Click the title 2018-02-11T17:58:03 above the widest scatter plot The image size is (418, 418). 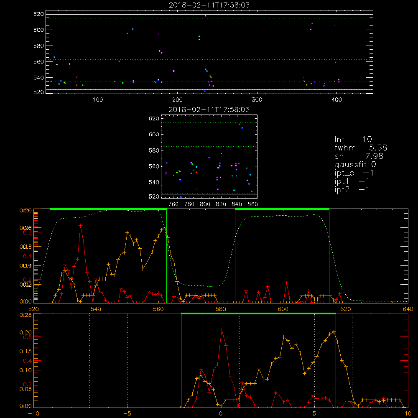pos(209,5)
